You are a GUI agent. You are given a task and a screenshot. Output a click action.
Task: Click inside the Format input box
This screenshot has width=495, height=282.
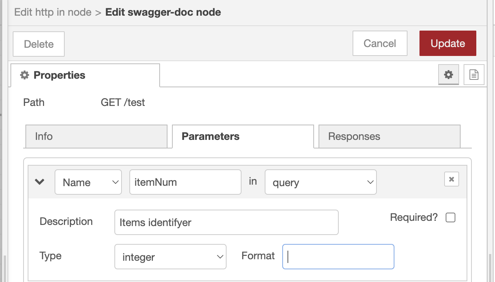(338, 257)
